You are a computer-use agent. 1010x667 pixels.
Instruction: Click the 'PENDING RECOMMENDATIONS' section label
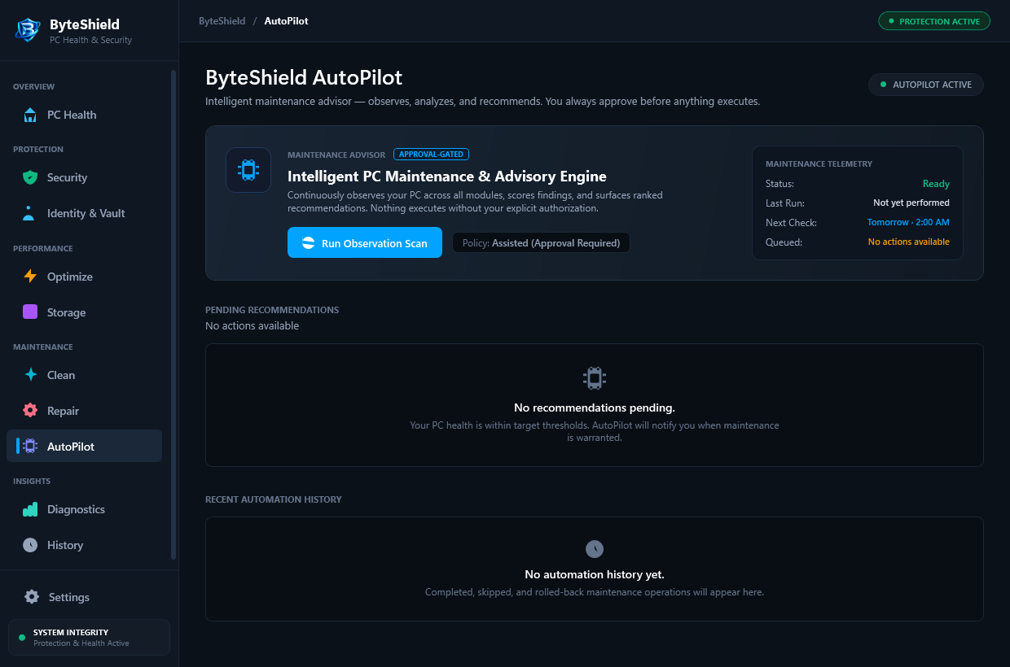pyautogui.click(x=272, y=310)
